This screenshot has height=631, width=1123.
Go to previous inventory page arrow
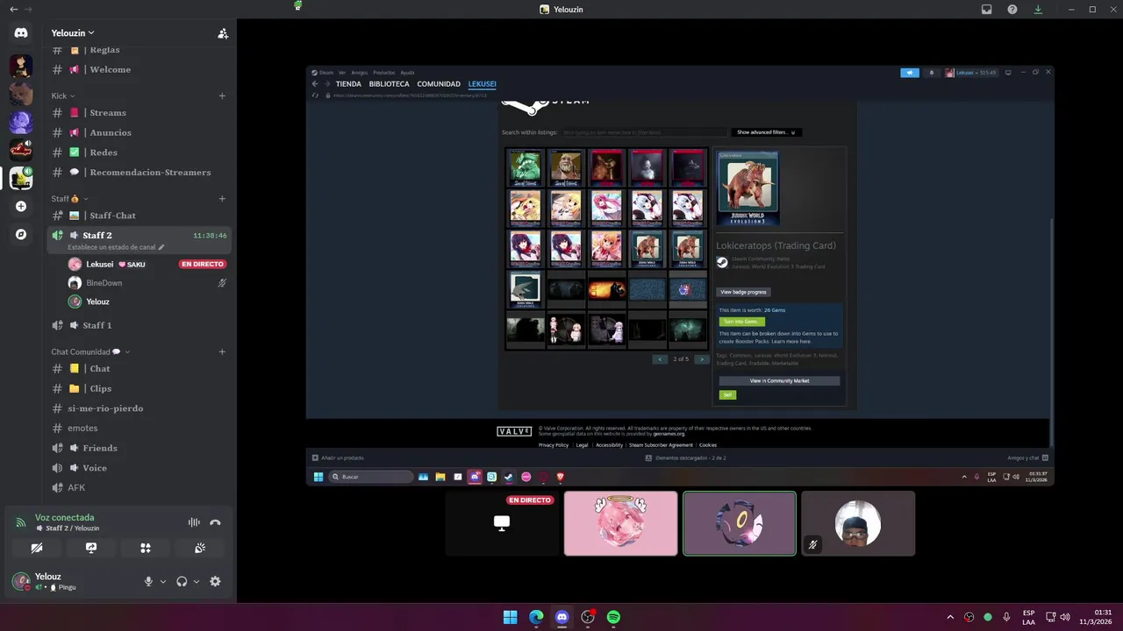661,359
